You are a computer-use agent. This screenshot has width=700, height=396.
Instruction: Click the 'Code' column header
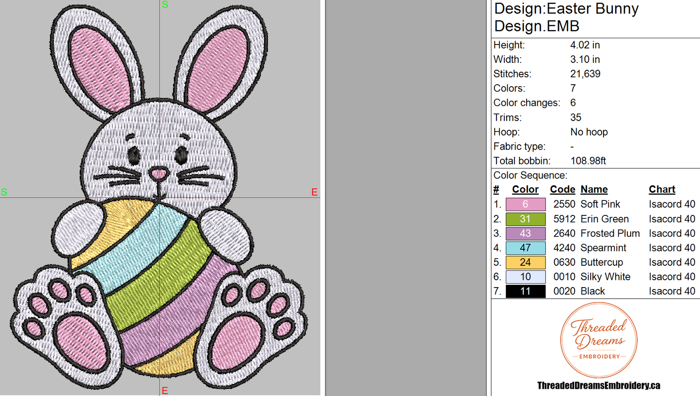562,190
